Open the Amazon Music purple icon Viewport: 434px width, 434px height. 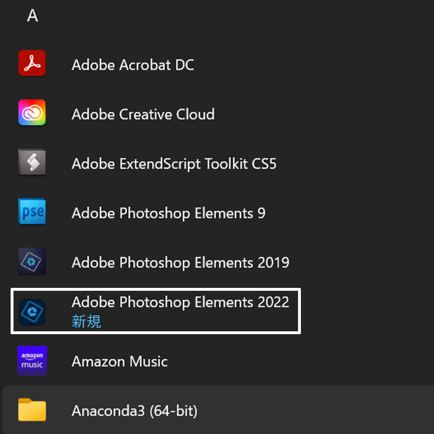click(x=32, y=361)
